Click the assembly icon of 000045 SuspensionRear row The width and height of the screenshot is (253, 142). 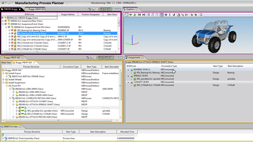[x=9, y=21]
